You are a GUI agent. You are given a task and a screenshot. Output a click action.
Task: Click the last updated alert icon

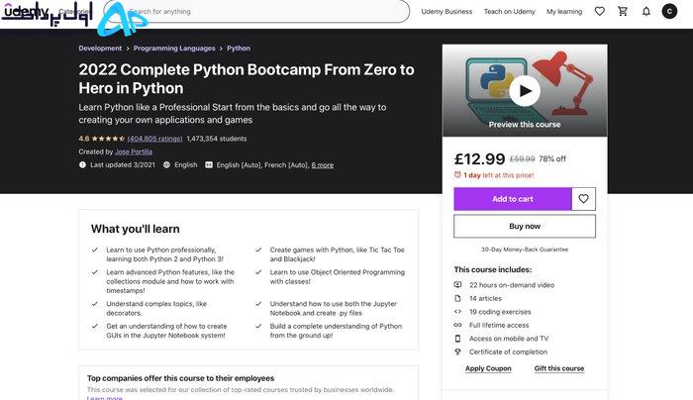click(82, 165)
